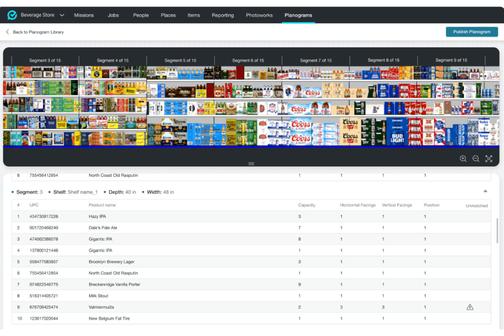Zoom in on the planogram viewer
This screenshot has height=336, width=504.
pos(463,158)
